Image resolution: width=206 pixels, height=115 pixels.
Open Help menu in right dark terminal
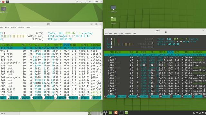[134, 34]
